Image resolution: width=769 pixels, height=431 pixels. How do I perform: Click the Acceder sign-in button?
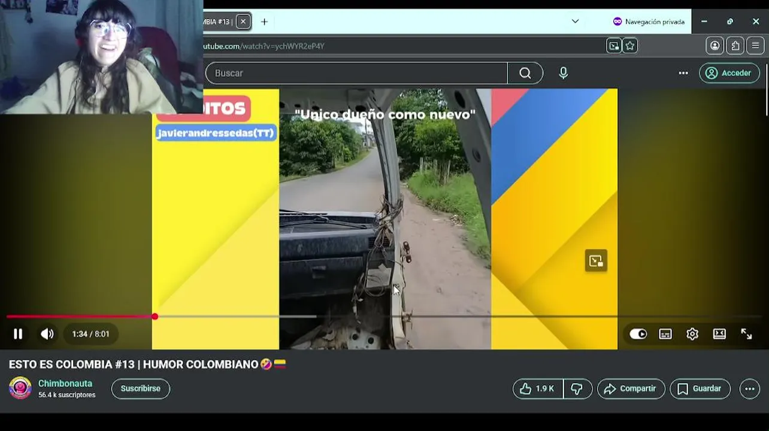click(x=729, y=73)
